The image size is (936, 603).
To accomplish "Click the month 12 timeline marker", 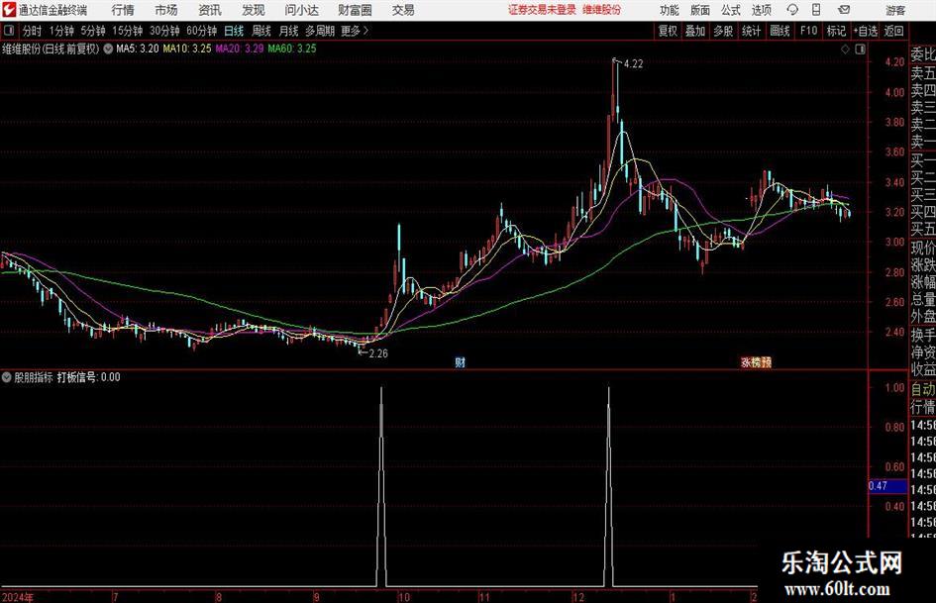I will [577, 597].
